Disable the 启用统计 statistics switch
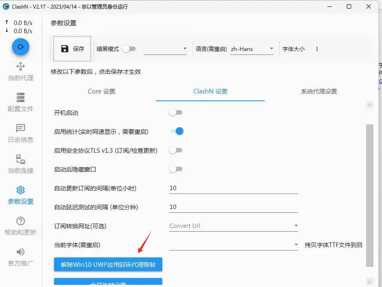 tap(177, 131)
